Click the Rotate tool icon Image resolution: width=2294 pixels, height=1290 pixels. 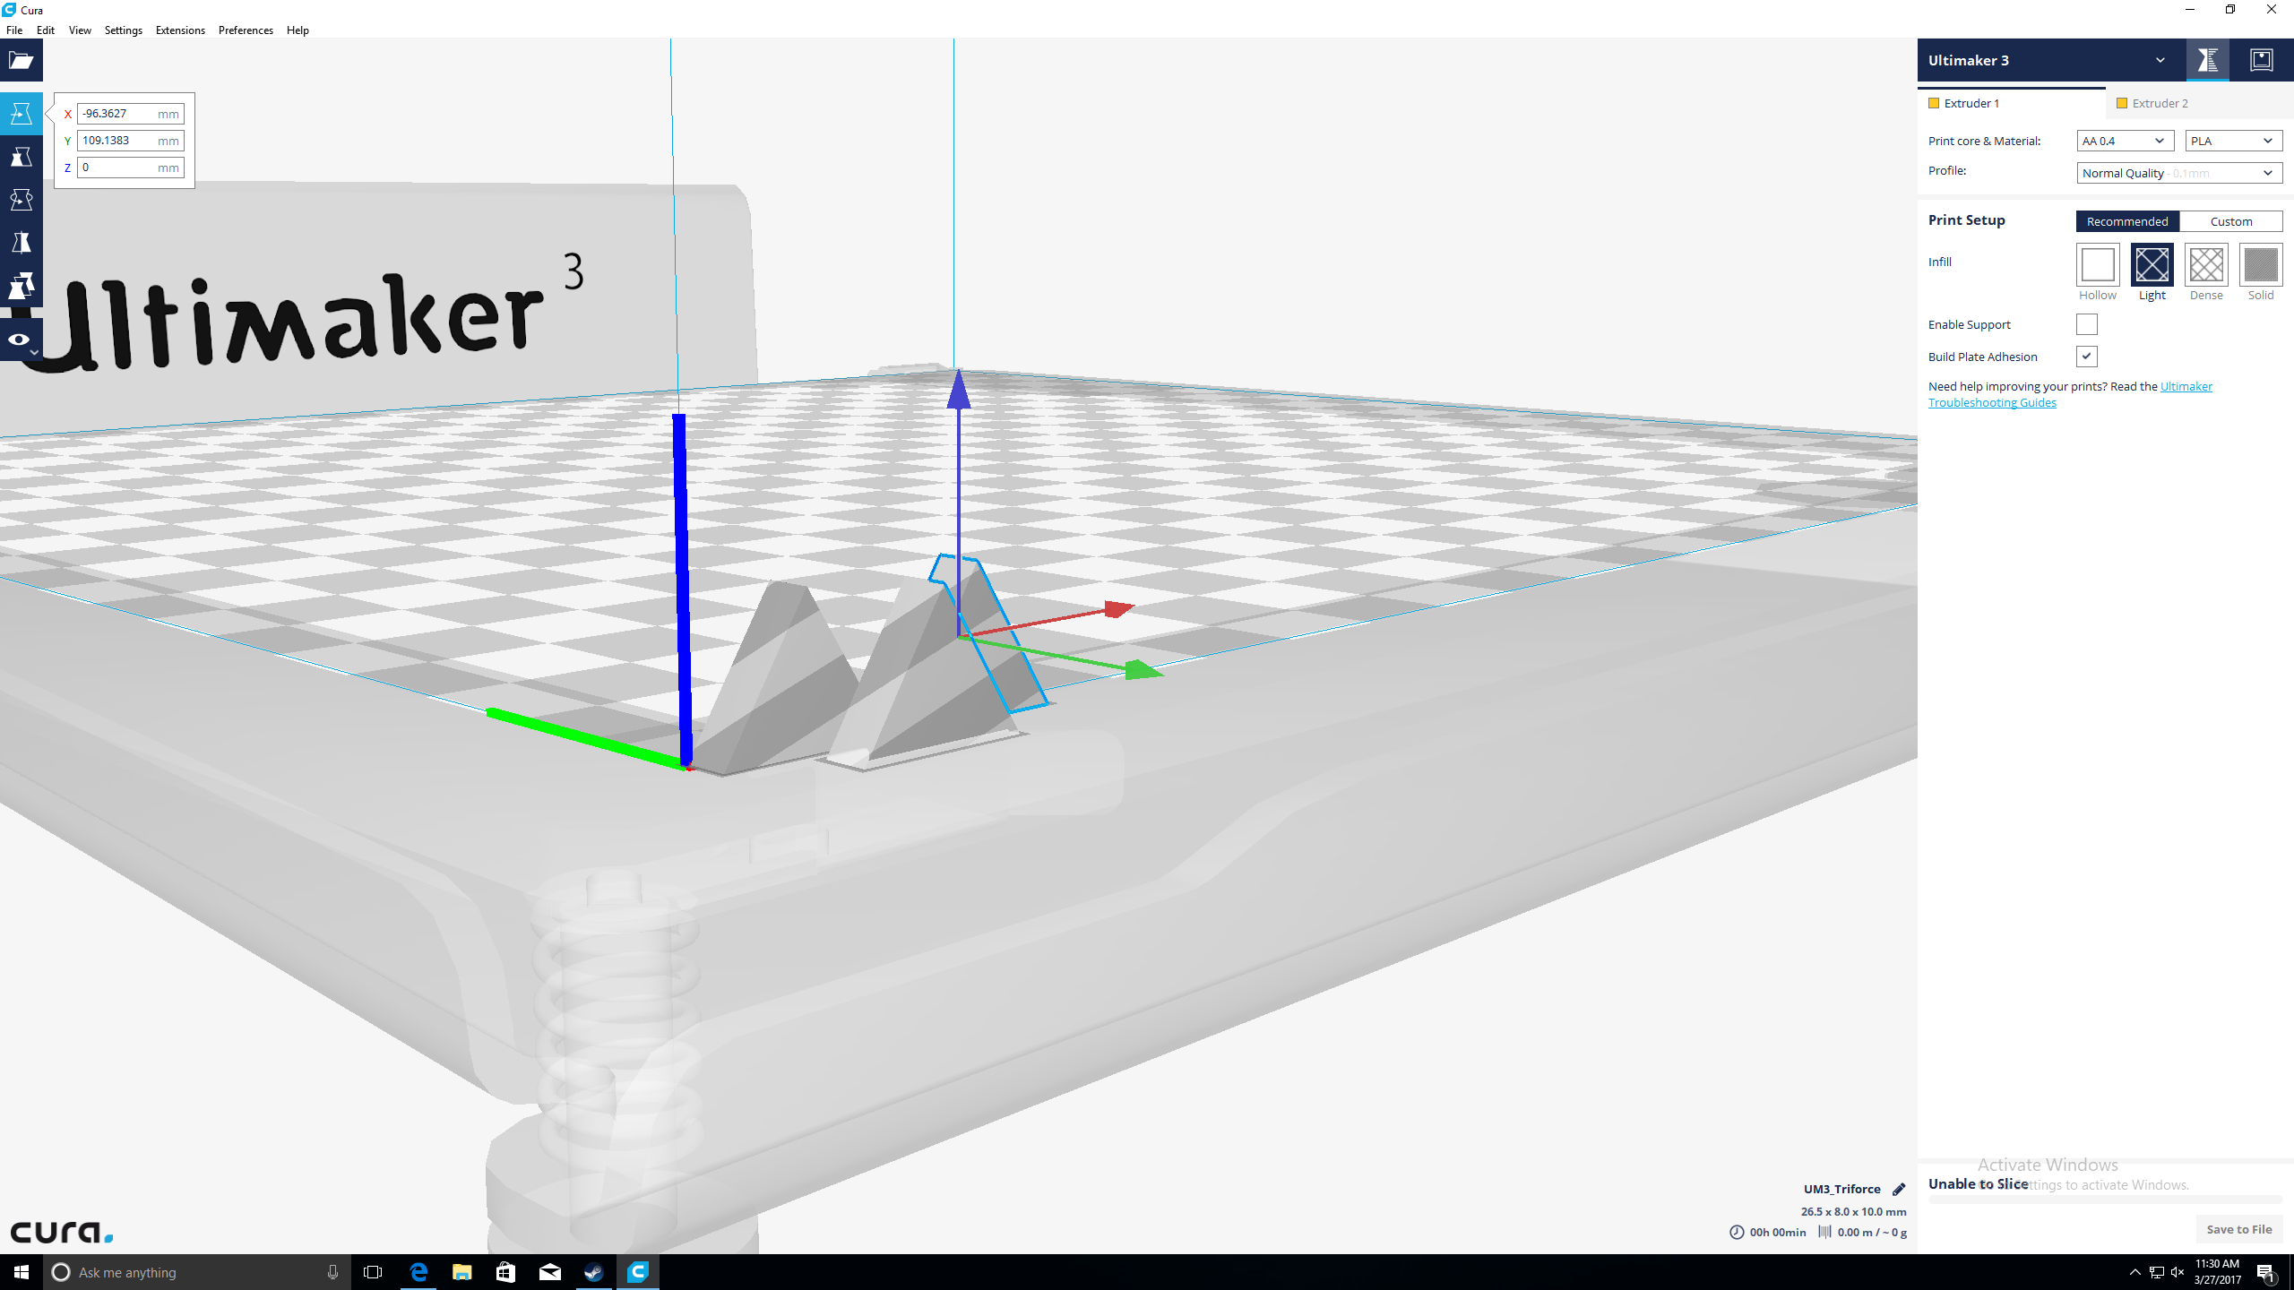click(x=21, y=199)
